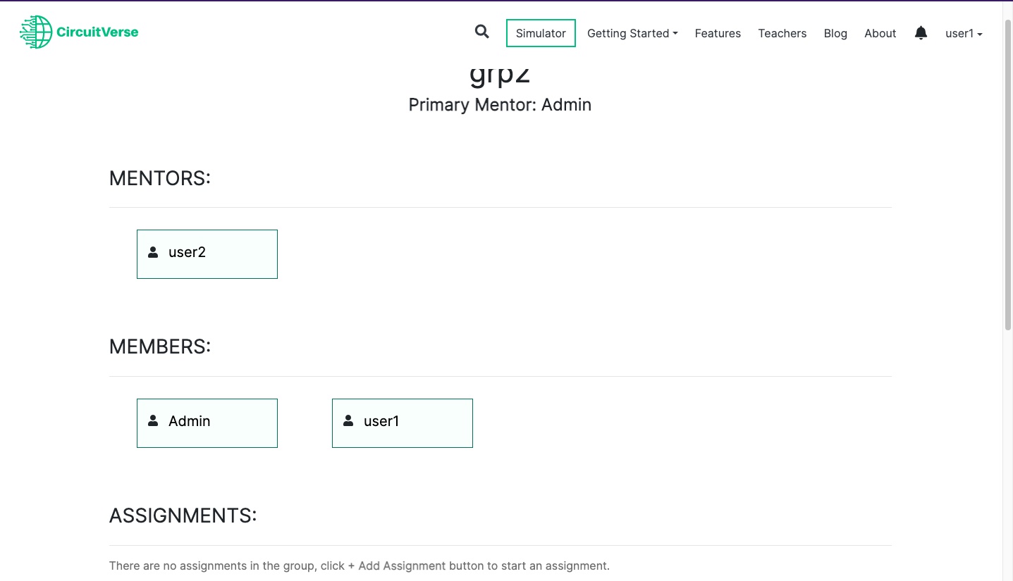The width and height of the screenshot is (1013, 581).
Task: Click the person icon on user2's mentor card
Action: [153, 251]
